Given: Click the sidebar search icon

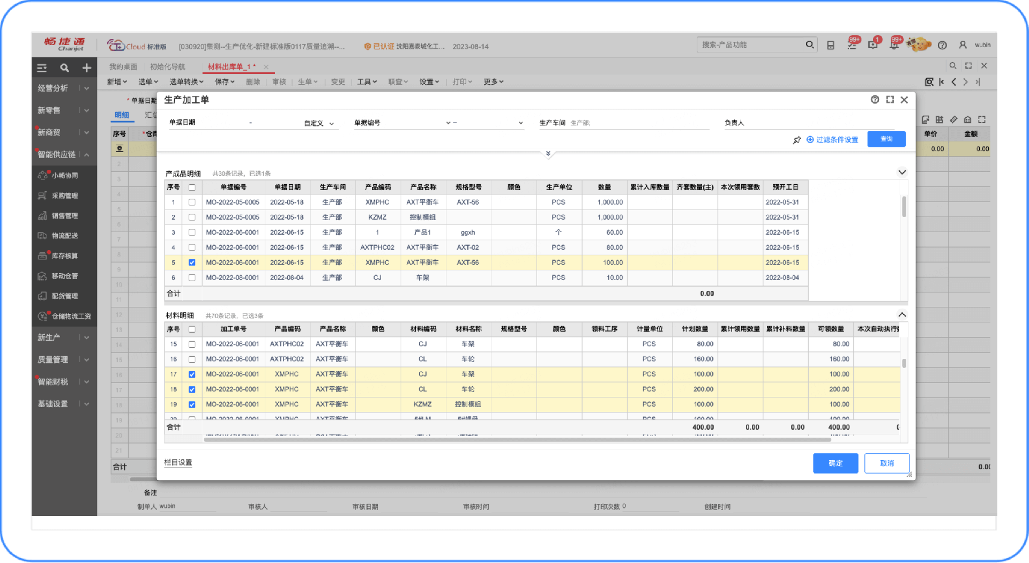Looking at the screenshot, I should (64, 68).
